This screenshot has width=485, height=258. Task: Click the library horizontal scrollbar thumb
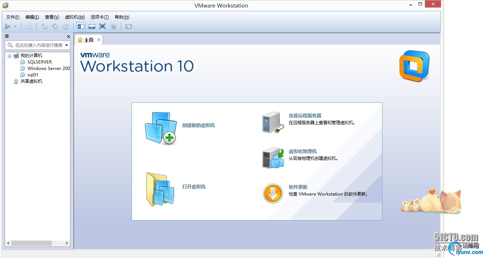(31, 243)
